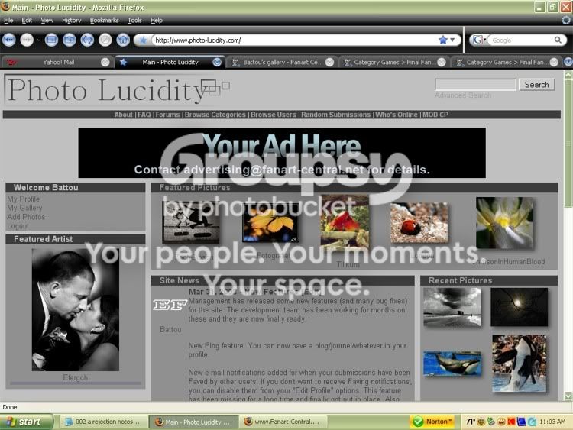Open Random Submissions in nav bar
Viewport: 573px width, 430px height.
pyautogui.click(x=336, y=115)
